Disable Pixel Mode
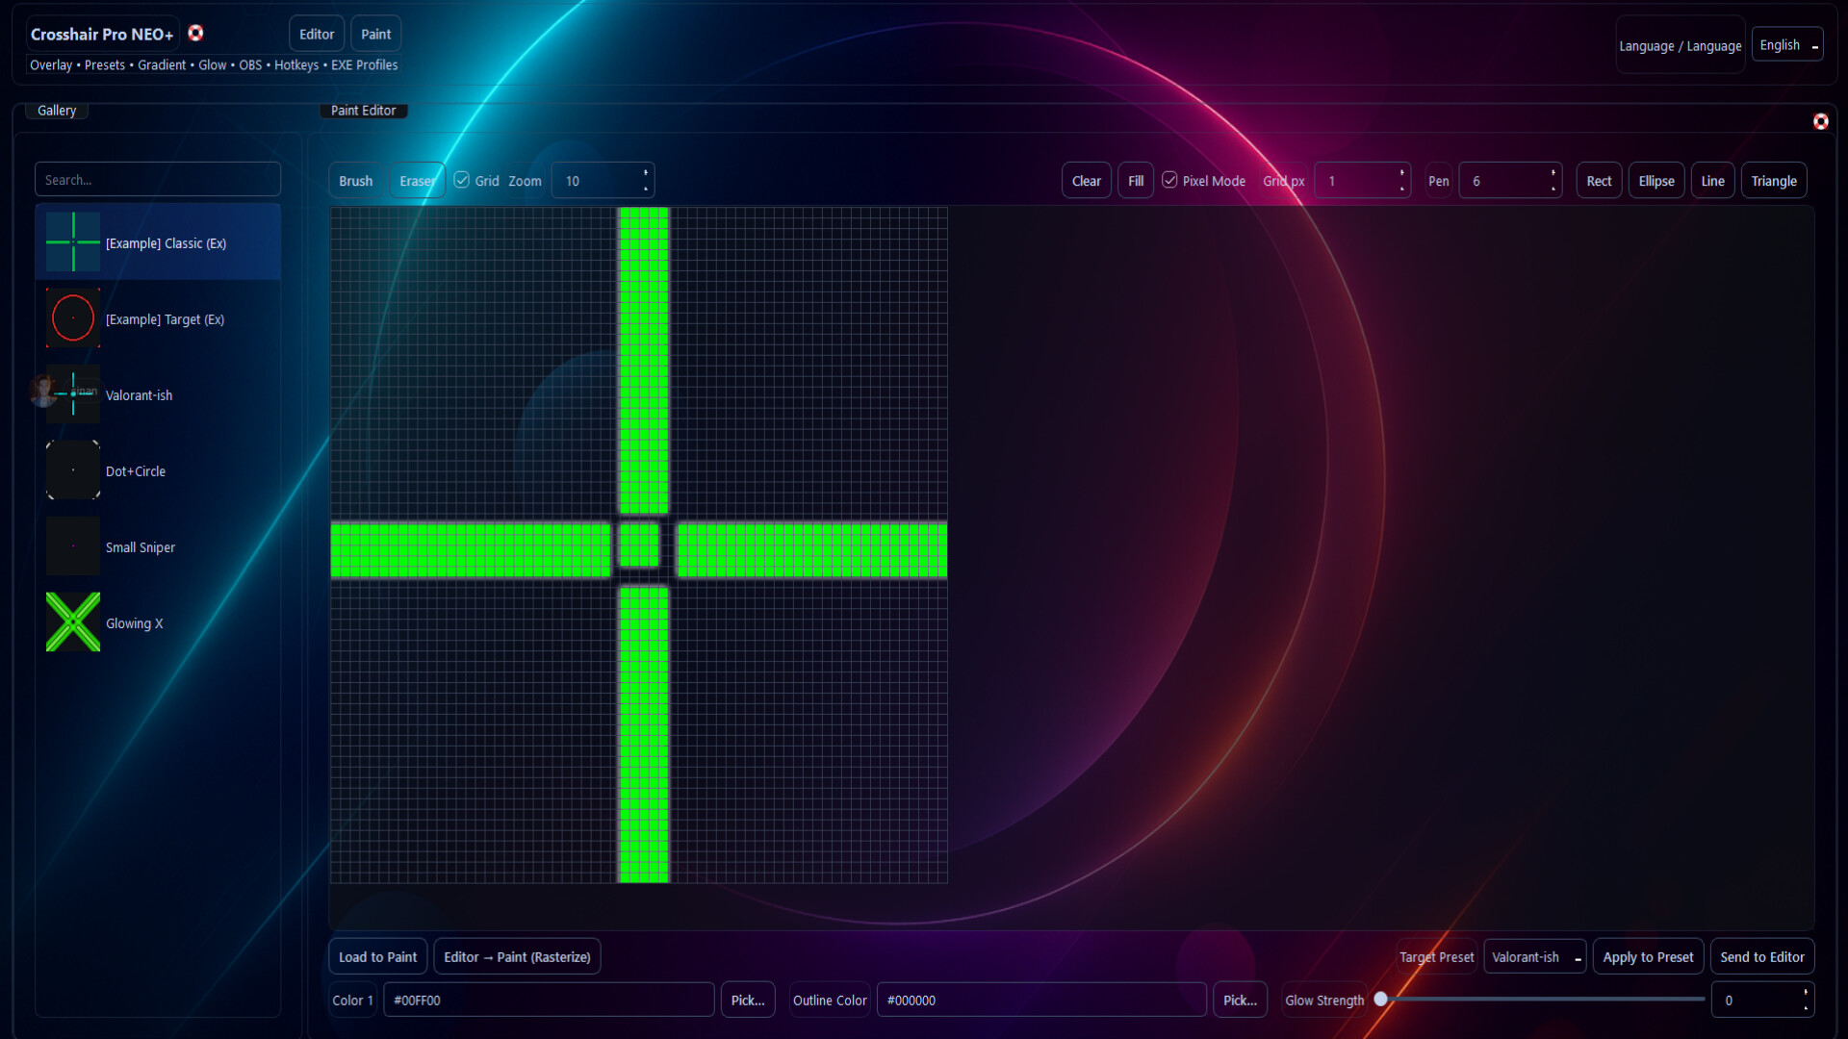 tap(1169, 179)
